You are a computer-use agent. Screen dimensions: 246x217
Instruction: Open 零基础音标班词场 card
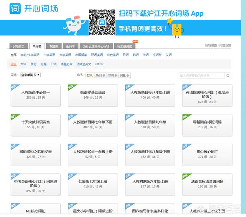click(x=207, y=125)
